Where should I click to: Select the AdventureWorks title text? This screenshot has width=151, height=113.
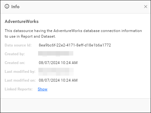(22, 21)
